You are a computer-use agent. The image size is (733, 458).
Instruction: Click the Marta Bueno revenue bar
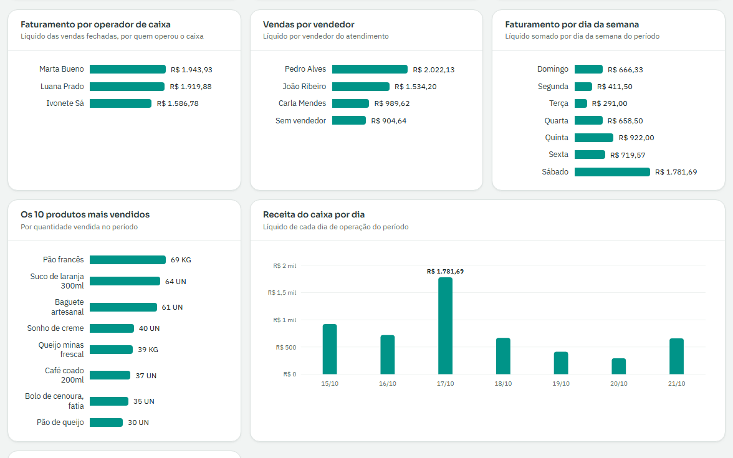pos(128,69)
